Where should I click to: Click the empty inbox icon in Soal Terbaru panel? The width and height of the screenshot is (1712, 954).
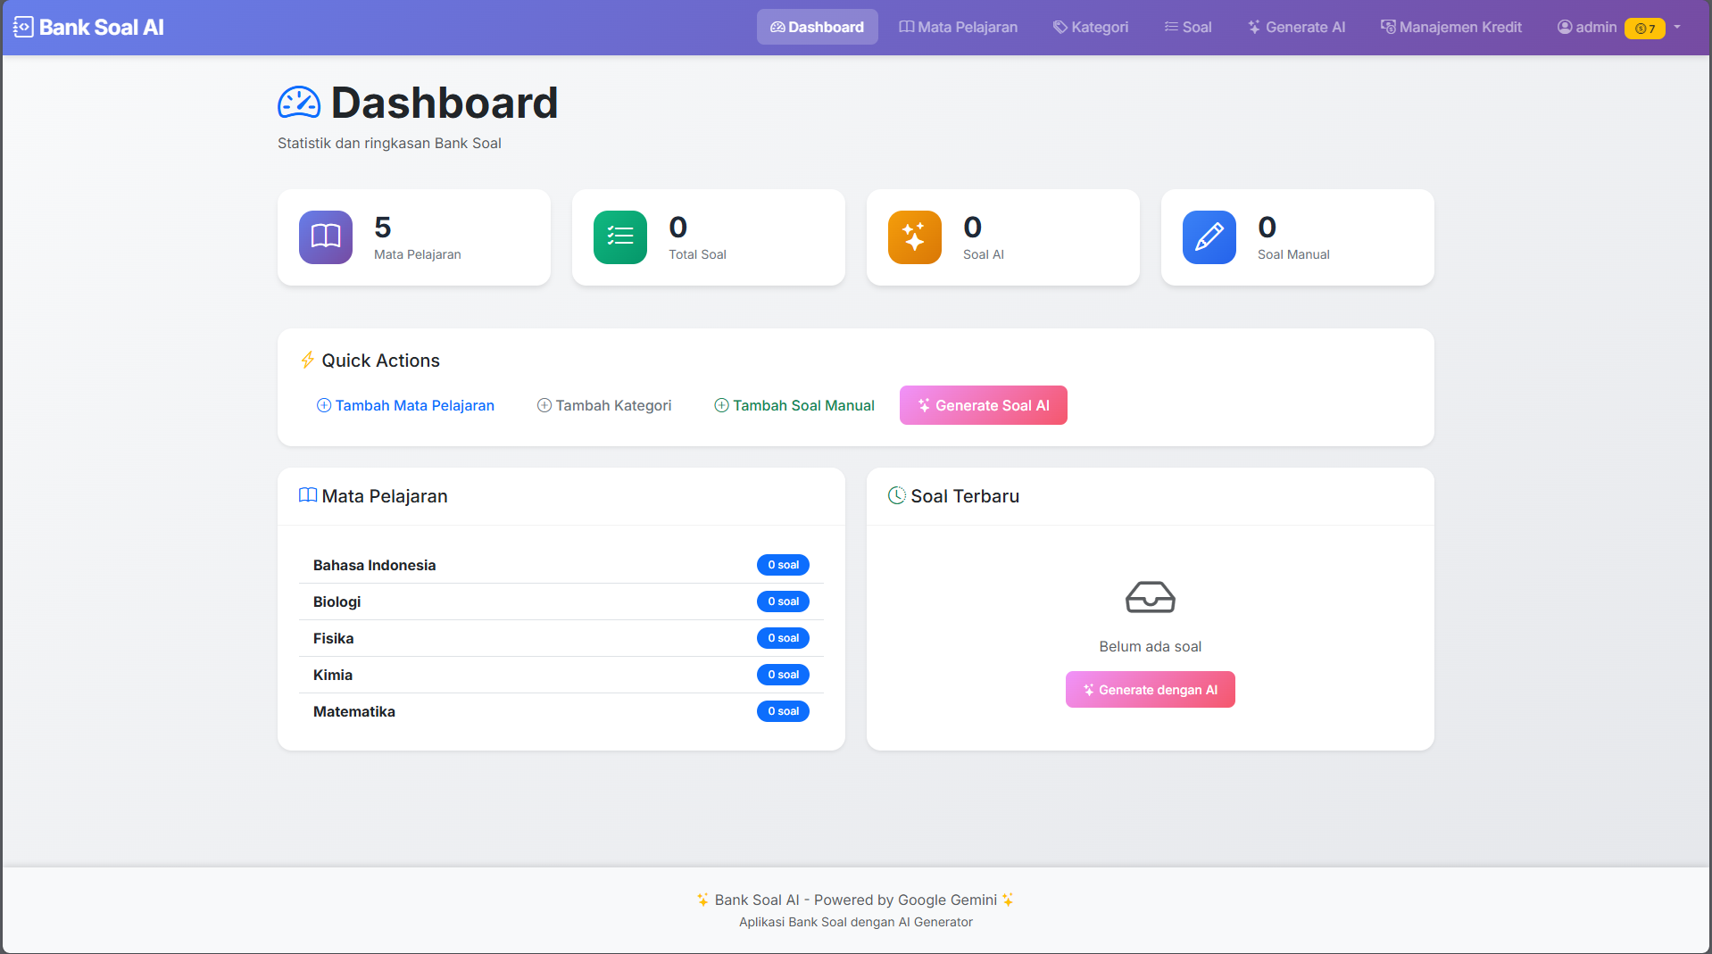(x=1150, y=597)
